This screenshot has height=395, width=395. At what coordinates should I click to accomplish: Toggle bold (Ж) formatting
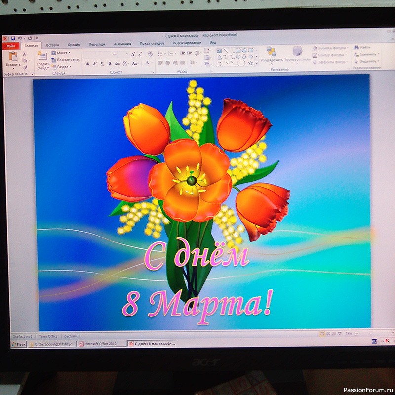(87, 63)
